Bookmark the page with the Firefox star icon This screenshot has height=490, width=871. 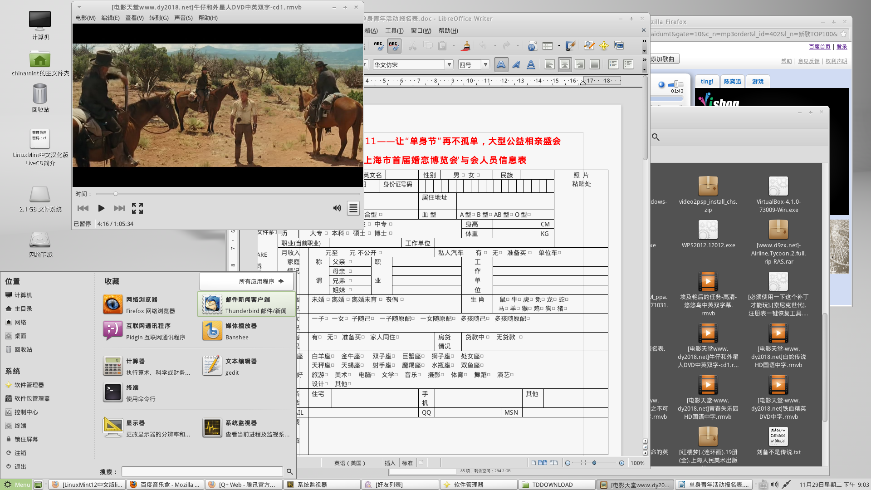(x=843, y=34)
